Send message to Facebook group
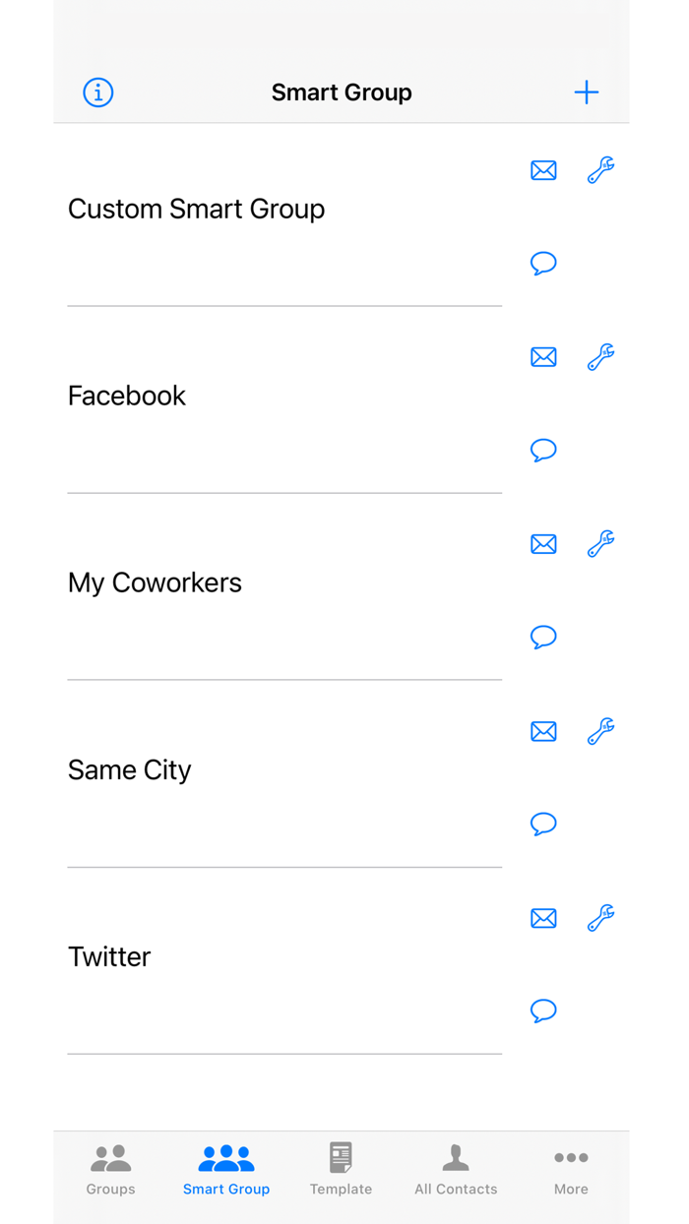Screen dimensions: 689x1224 pyautogui.click(x=543, y=450)
